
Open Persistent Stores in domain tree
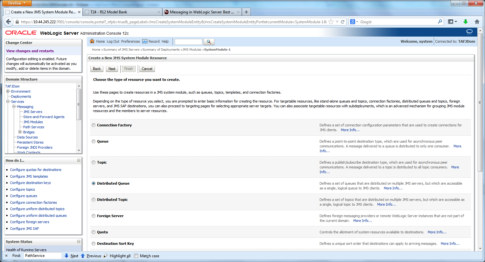[x=30, y=142]
